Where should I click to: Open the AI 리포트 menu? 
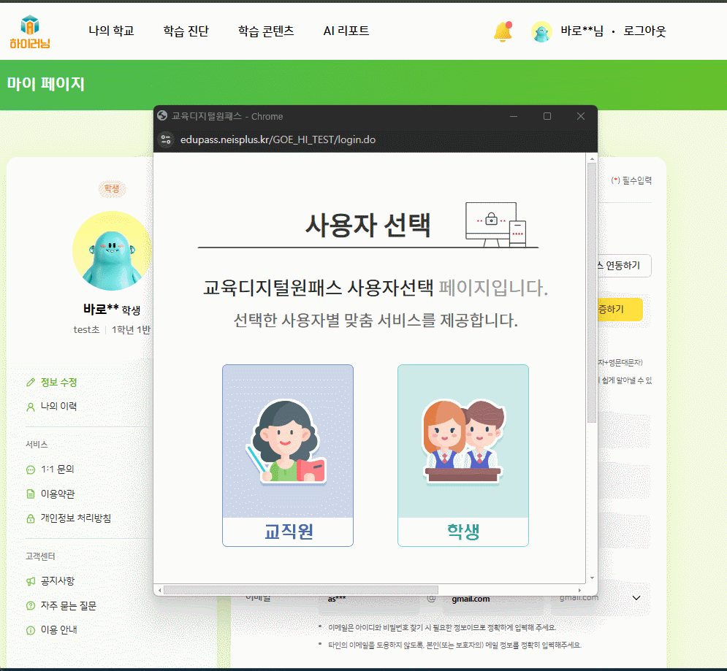pos(346,31)
